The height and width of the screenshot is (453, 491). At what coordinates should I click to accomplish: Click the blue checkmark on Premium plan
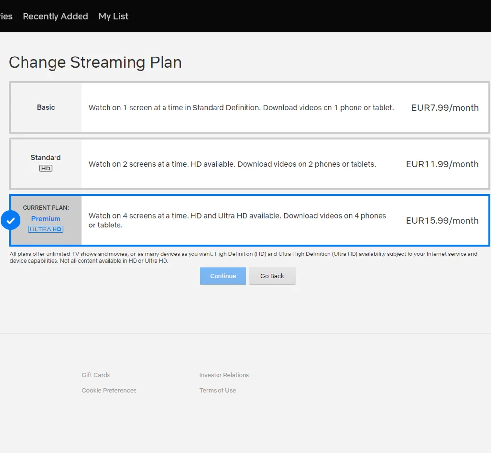tap(11, 220)
